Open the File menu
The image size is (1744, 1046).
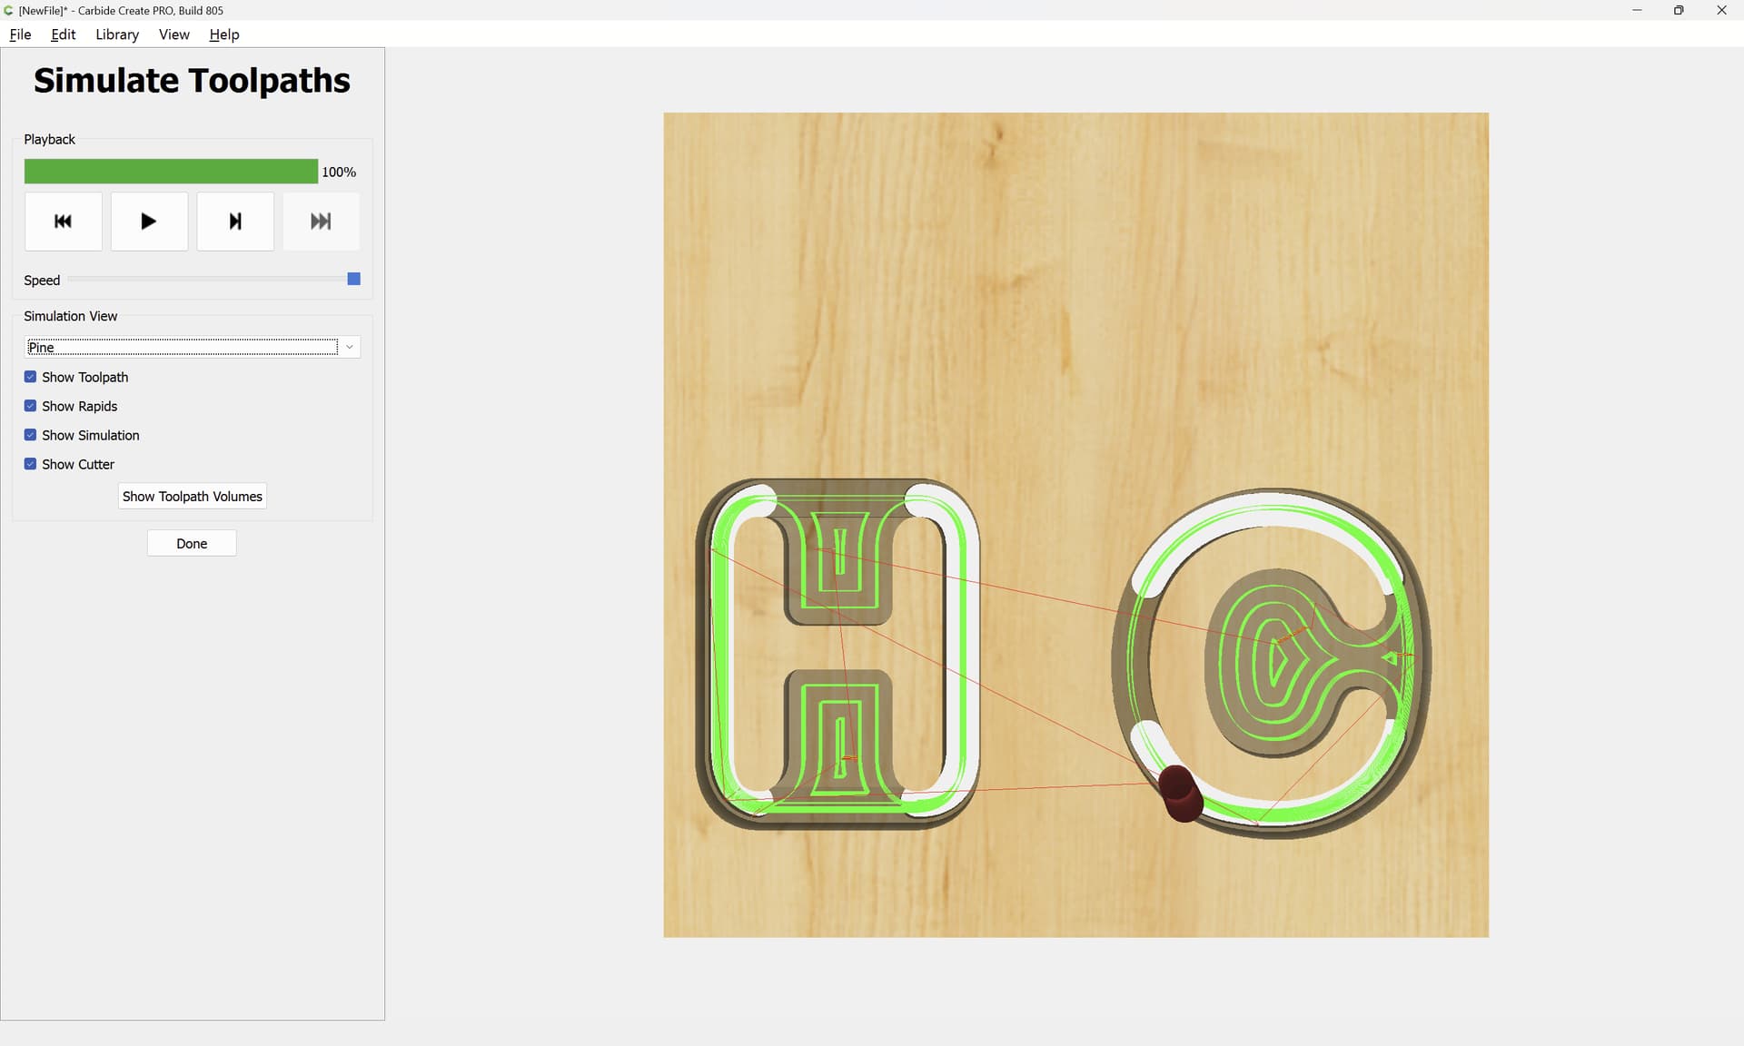click(20, 35)
